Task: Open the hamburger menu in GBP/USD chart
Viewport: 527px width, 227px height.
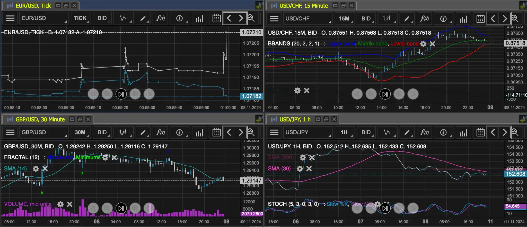Action: pos(10,133)
